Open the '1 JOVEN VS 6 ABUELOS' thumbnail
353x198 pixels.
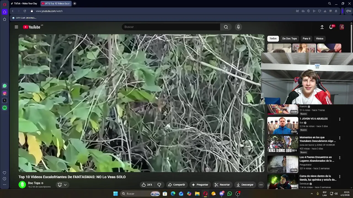[283, 125]
